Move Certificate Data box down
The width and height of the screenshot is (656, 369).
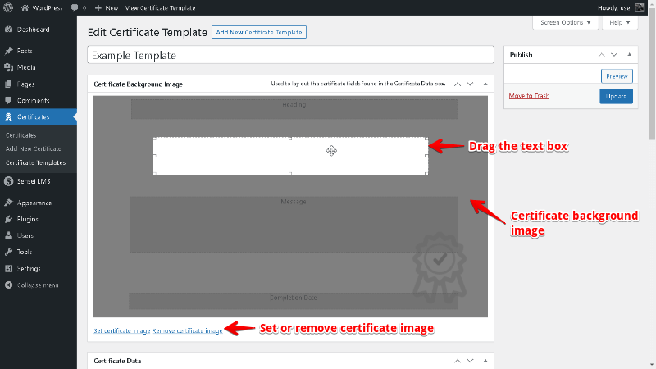470,361
